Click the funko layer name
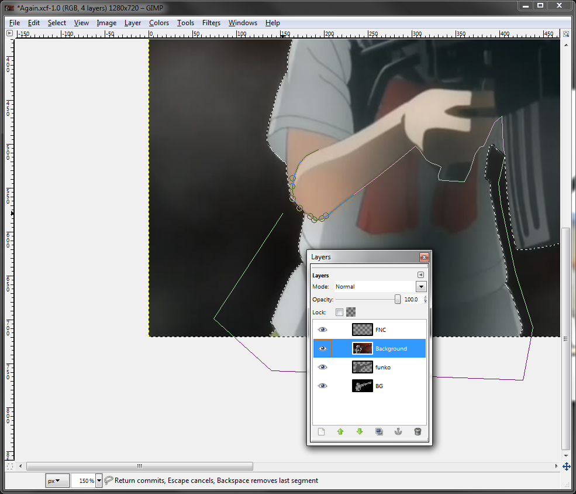The image size is (576, 494). click(383, 367)
